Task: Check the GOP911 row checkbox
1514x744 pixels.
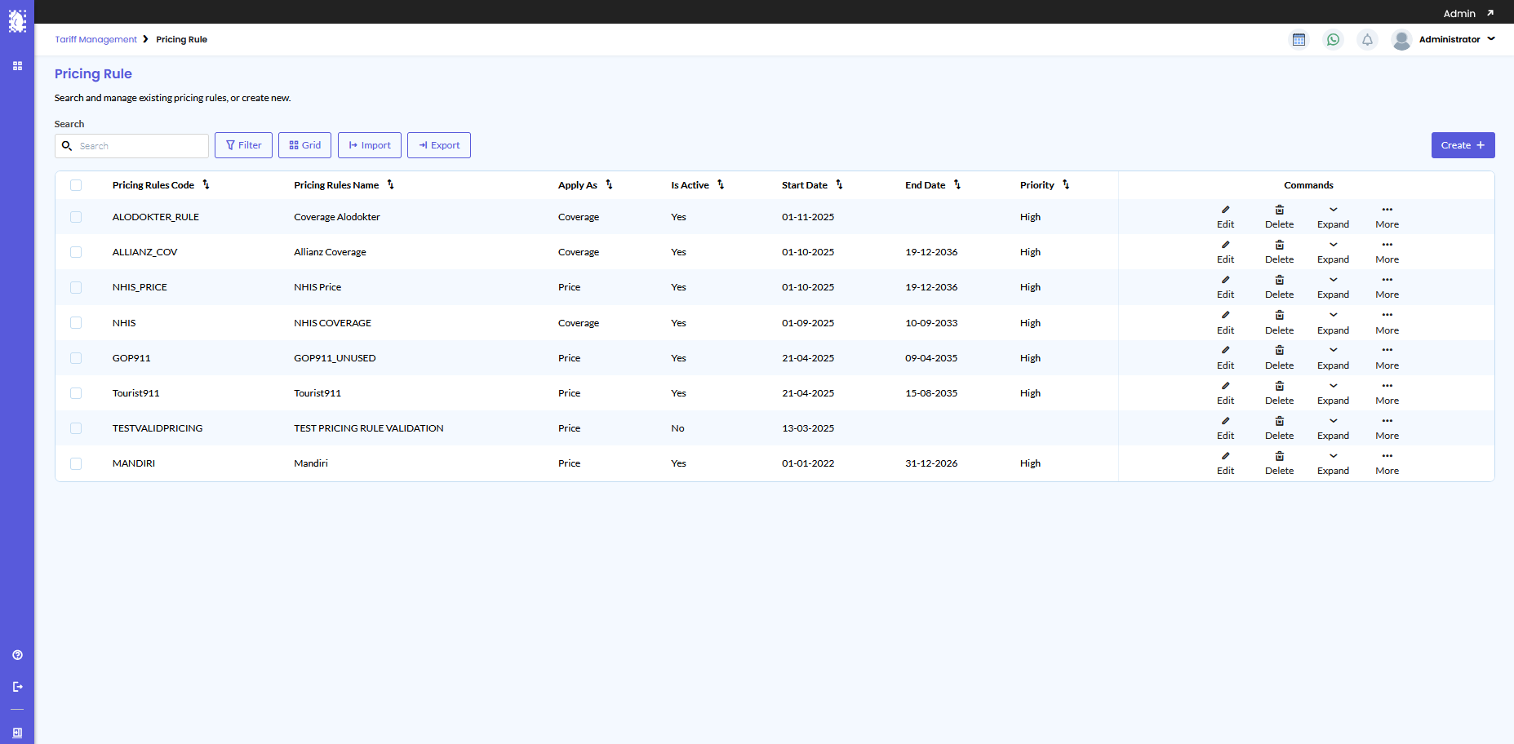Action: [x=76, y=358]
